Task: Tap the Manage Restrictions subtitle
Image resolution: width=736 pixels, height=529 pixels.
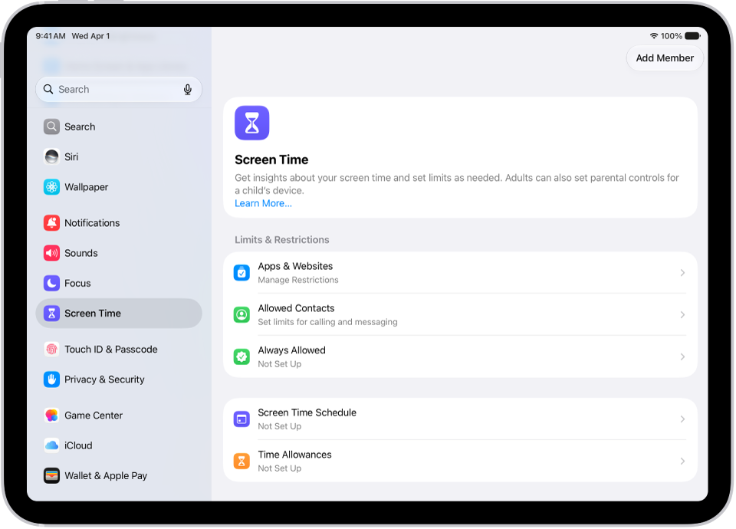Action: [x=298, y=280]
